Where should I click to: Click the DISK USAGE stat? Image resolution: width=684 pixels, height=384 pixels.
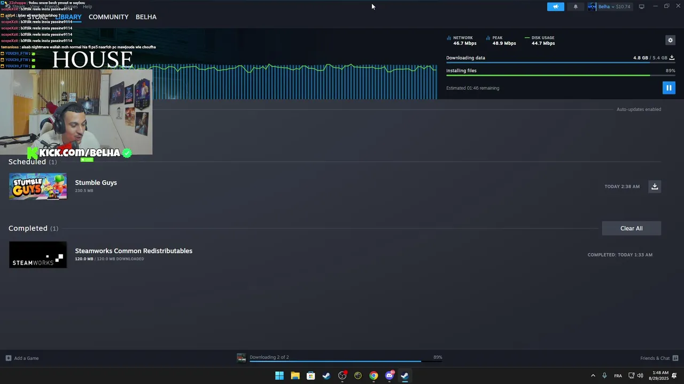tap(540, 41)
